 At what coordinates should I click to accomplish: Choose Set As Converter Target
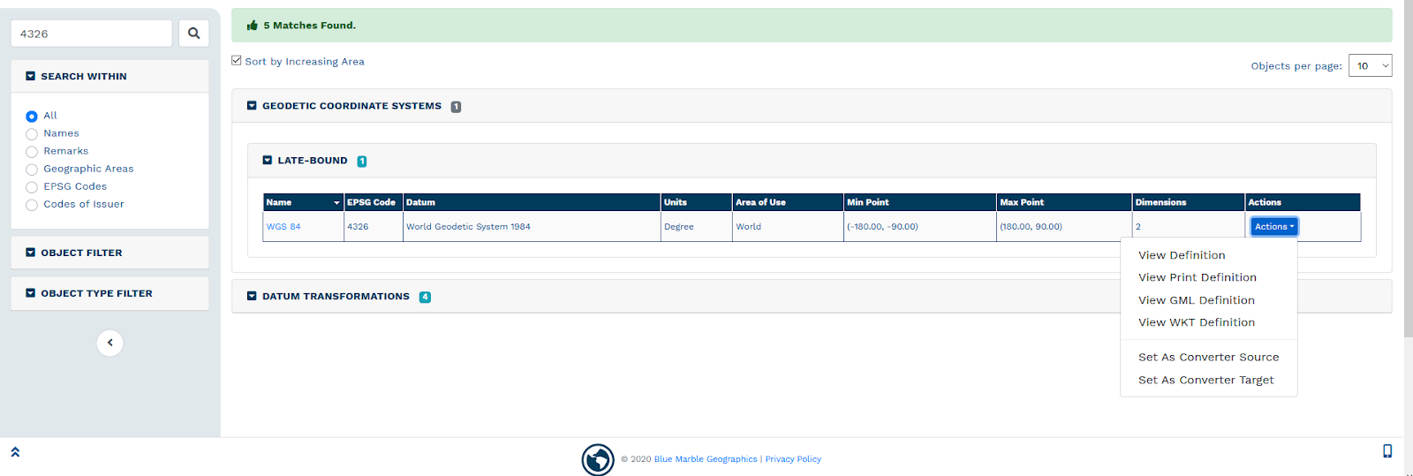click(1205, 381)
